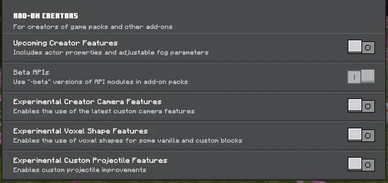Click the Experimental Voxel Shape Features label

pos(80,131)
